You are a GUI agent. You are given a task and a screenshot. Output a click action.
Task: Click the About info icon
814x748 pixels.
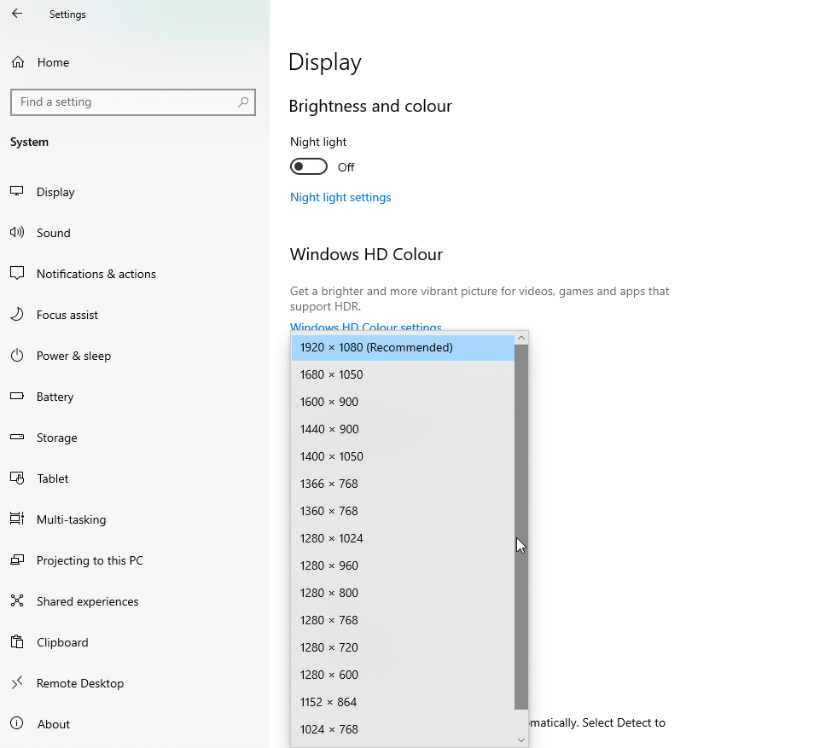point(17,723)
